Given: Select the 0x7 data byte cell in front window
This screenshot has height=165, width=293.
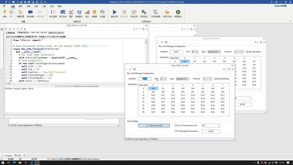Looking at the screenshot, I should pyautogui.click(x=222, y=88).
